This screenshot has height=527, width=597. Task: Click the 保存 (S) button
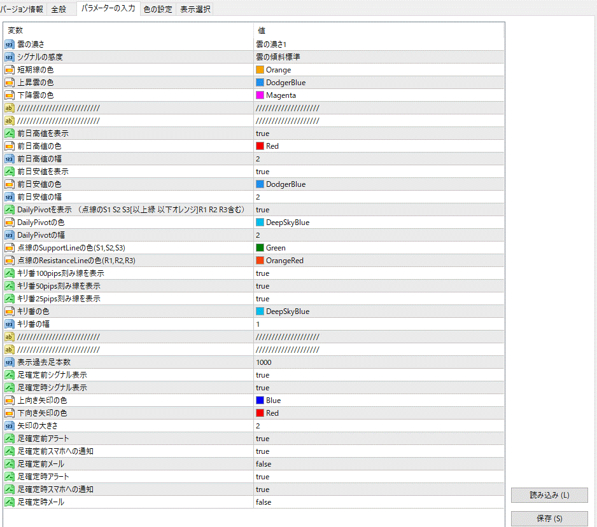(x=549, y=518)
